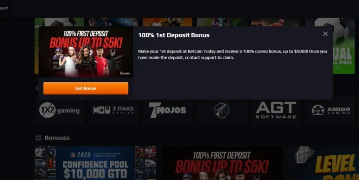Click the bonus description text in popup
Image resolution: width=359 pixels, height=180 pixels.
[x=232, y=54]
